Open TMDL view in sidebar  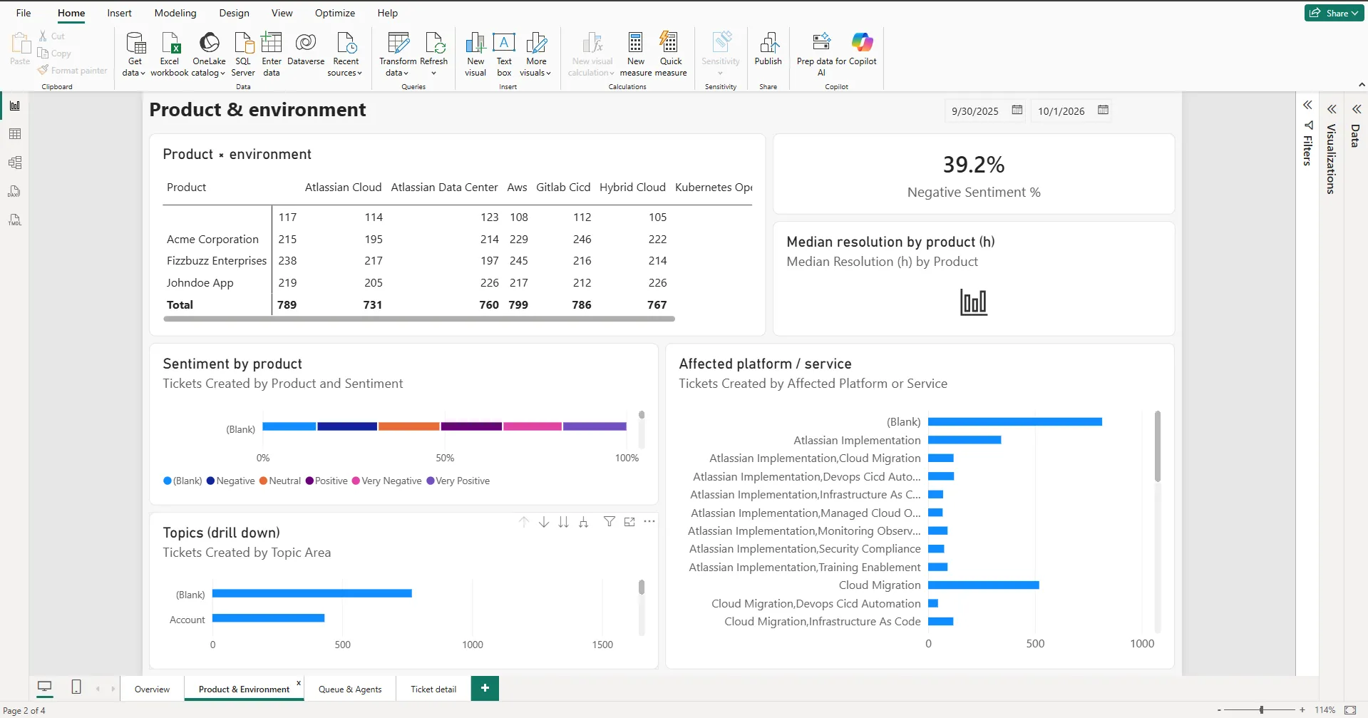coord(15,220)
